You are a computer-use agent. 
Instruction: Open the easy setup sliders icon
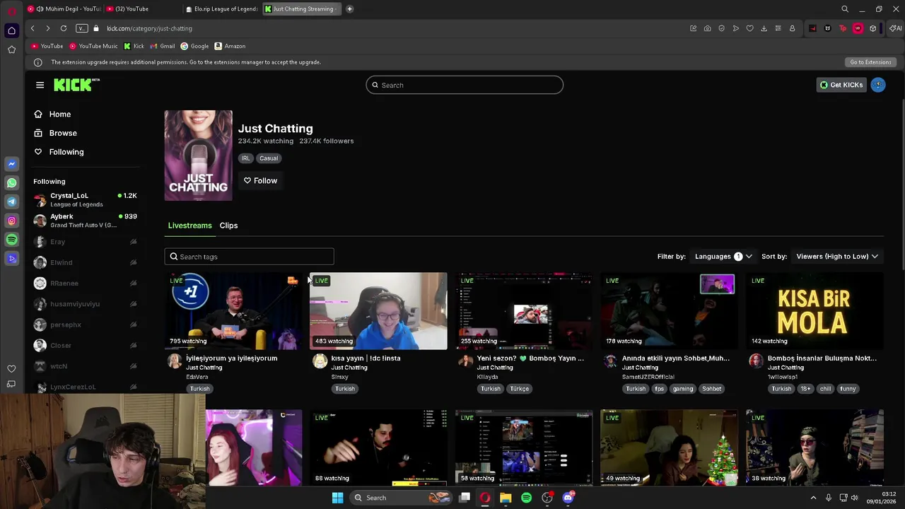pos(778,28)
